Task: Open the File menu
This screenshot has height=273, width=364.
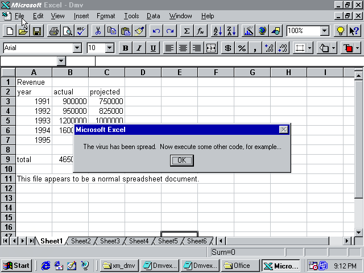Action: [19, 16]
